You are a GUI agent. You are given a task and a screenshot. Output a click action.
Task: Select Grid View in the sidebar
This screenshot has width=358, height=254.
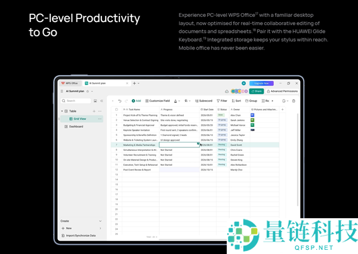82,119
